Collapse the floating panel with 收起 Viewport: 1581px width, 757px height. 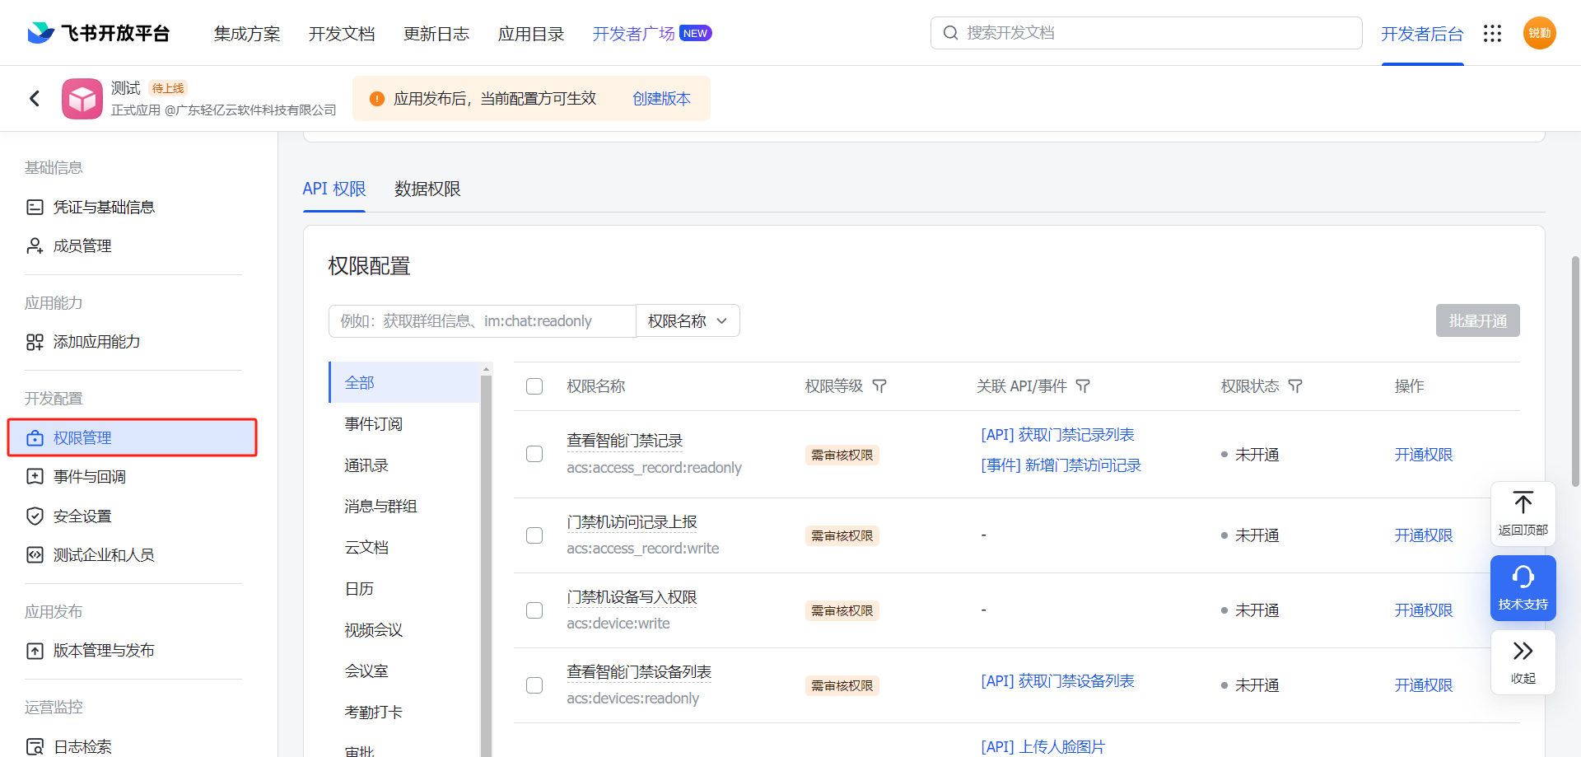1523,662
